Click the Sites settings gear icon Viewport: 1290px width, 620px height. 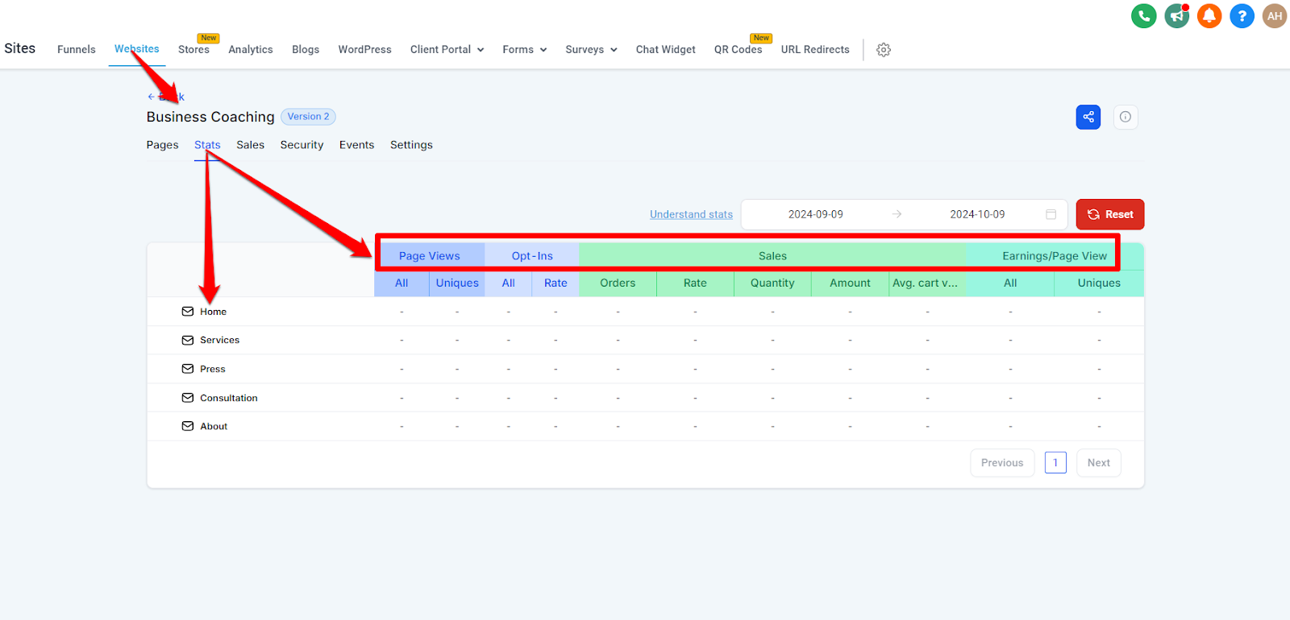coord(884,50)
